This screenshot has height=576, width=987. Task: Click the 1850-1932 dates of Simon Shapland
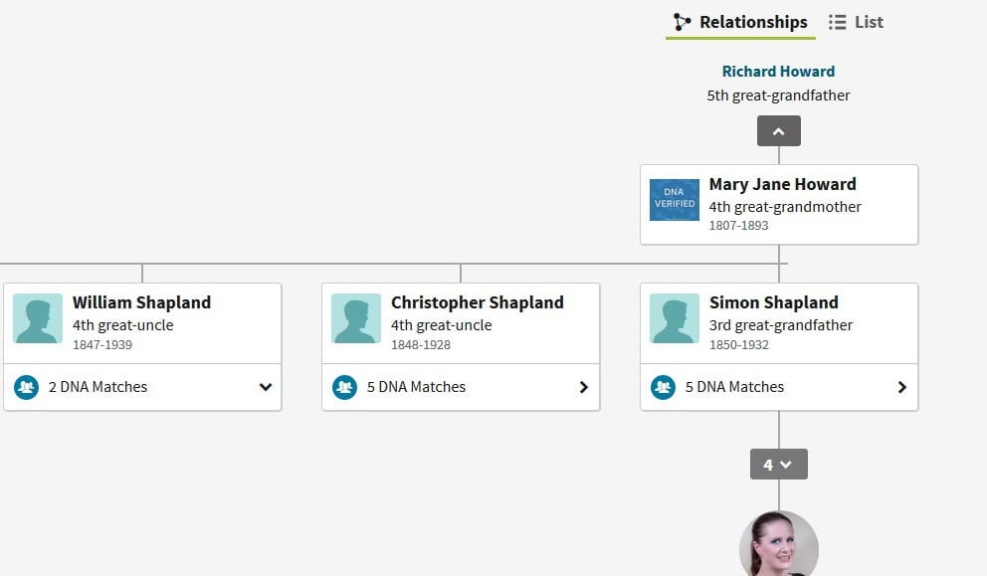[x=739, y=345]
